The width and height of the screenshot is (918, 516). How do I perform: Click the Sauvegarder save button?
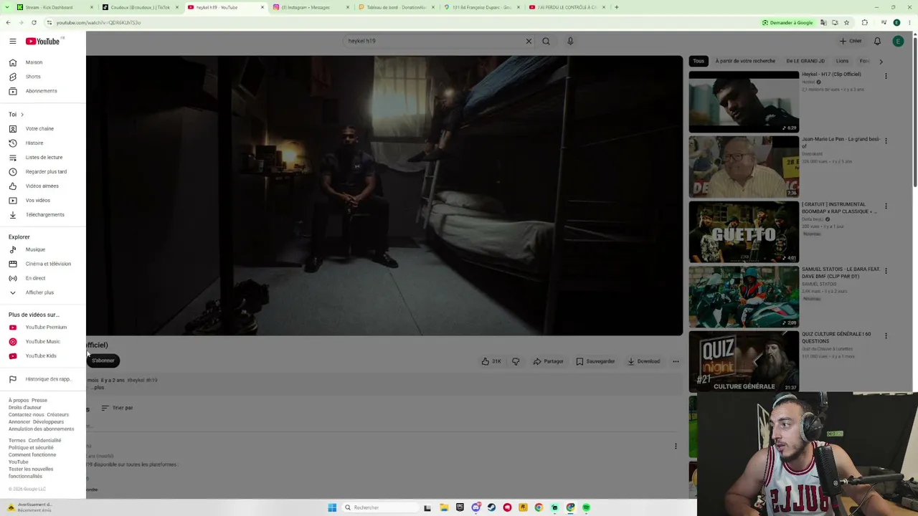pyautogui.click(x=595, y=361)
